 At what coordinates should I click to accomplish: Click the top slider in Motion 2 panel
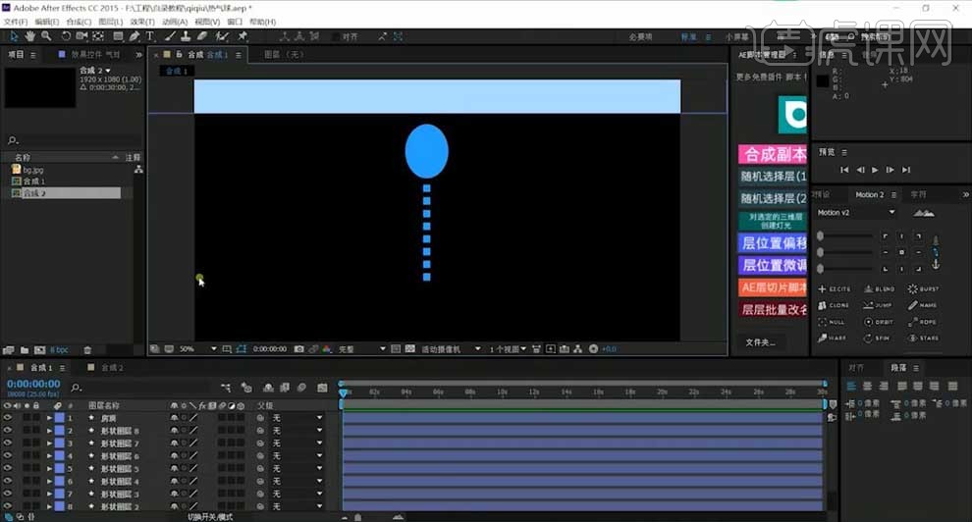point(844,236)
